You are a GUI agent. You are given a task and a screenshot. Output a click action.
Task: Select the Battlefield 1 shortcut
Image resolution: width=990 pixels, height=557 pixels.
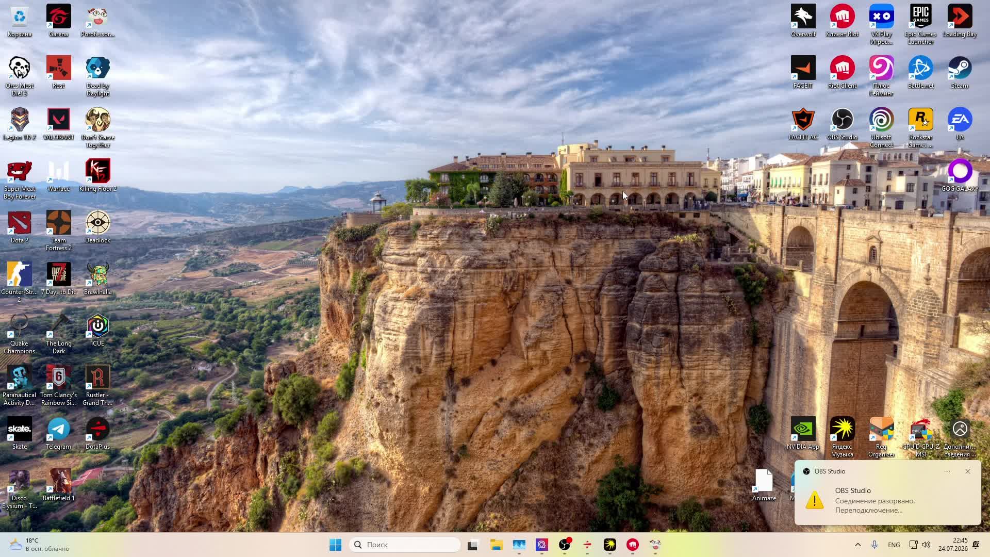pos(58,485)
